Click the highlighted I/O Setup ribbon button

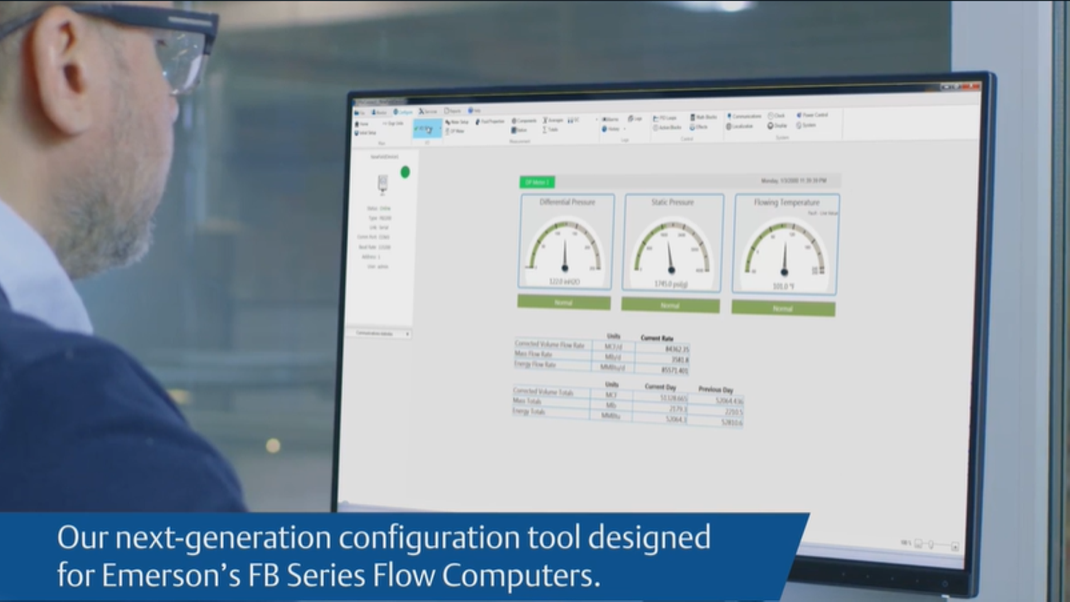427,129
